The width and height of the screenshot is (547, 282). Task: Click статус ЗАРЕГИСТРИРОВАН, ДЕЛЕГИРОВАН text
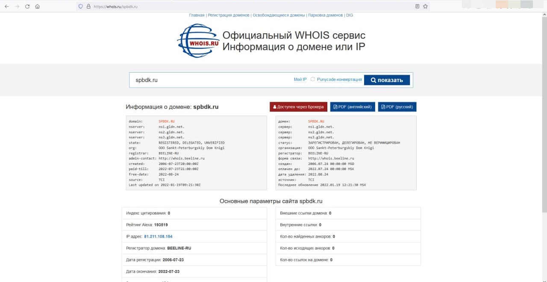click(354, 143)
